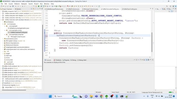Open the Debug Shell tab
The height and width of the screenshot is (99, 177).
82,60
